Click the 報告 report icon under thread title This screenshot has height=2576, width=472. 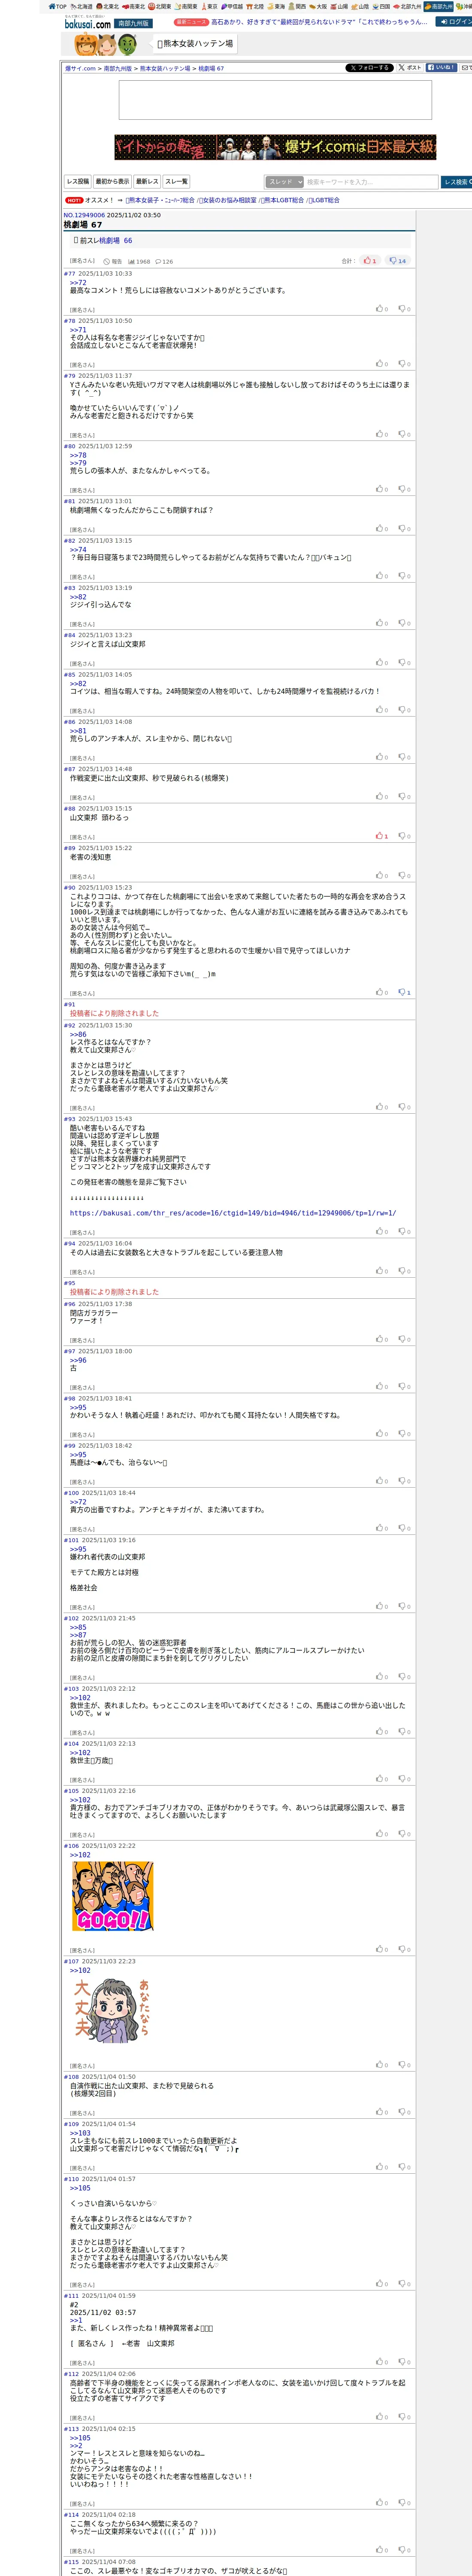tap(113, 262)
